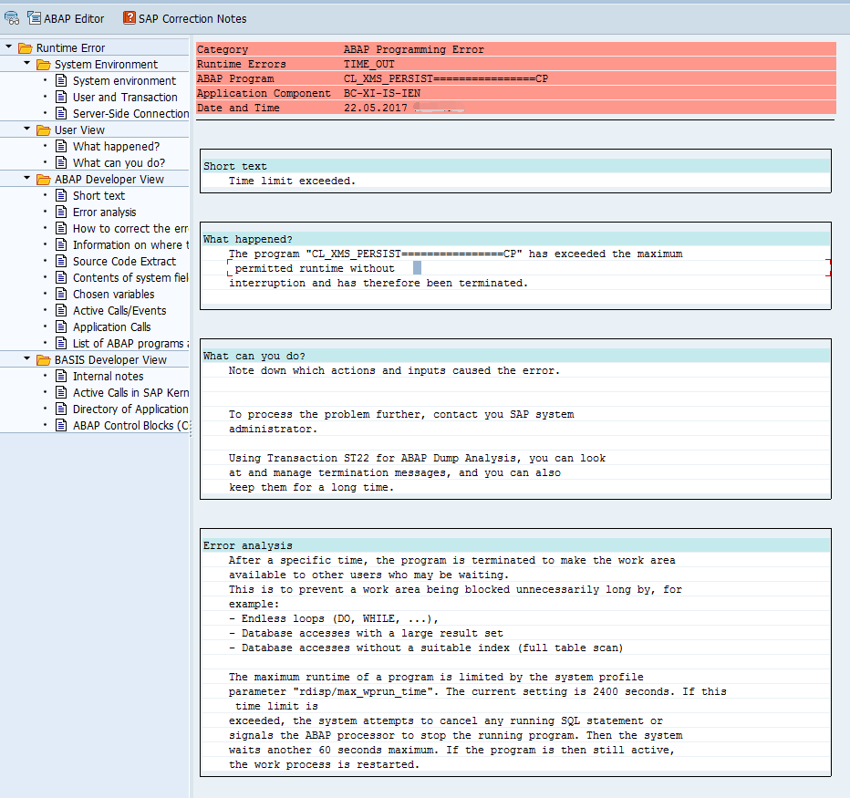Open Directory of Application entry

click(x=130, y=409)
